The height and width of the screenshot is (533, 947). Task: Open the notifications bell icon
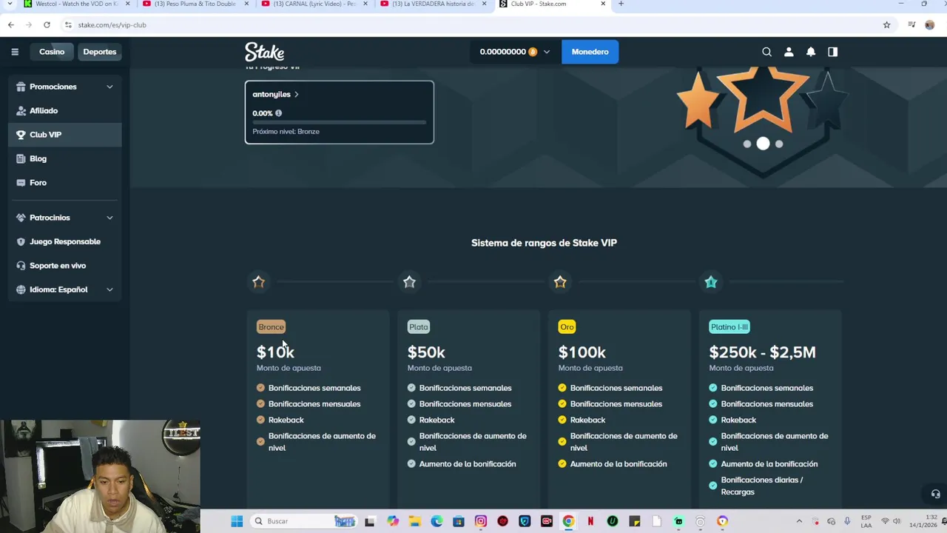(x=811, y=52)
